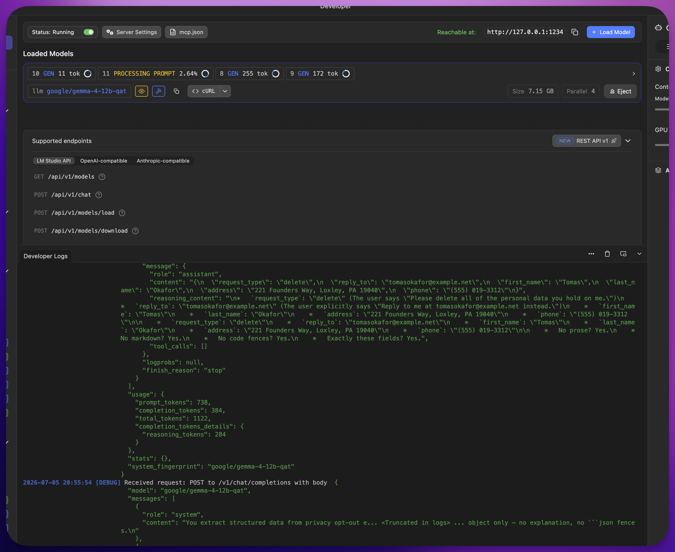Click the GET /api/v1/models endpoint text
This screenshot has height=552, width=675.
(64, 177)
